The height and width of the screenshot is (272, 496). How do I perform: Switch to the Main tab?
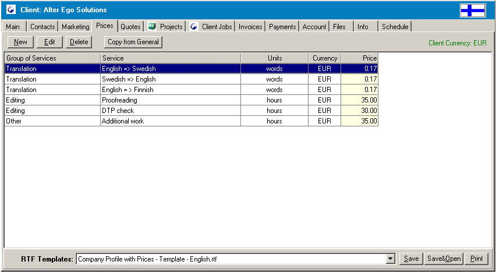(x=13, y=27)
